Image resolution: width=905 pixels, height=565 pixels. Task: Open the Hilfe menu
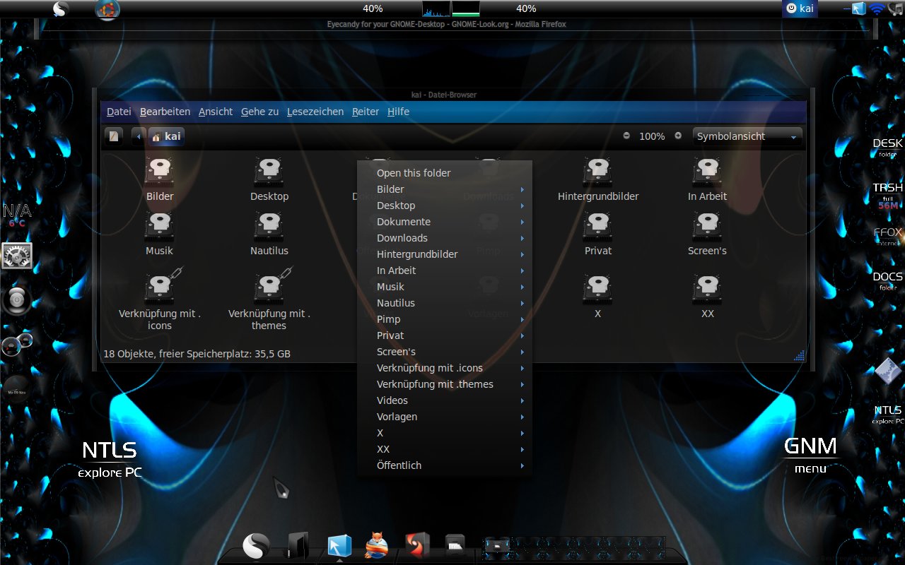tap(398, 112)
